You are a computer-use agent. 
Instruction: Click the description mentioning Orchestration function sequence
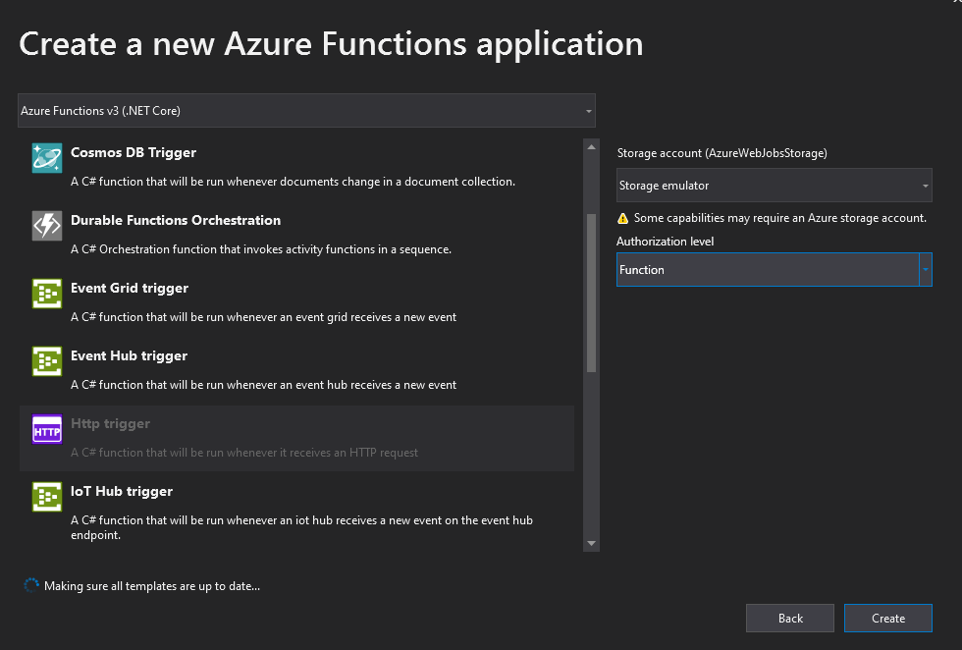(x=261, y=249)
